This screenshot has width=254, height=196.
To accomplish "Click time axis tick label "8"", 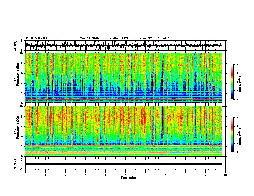I will tap(185, 175).
